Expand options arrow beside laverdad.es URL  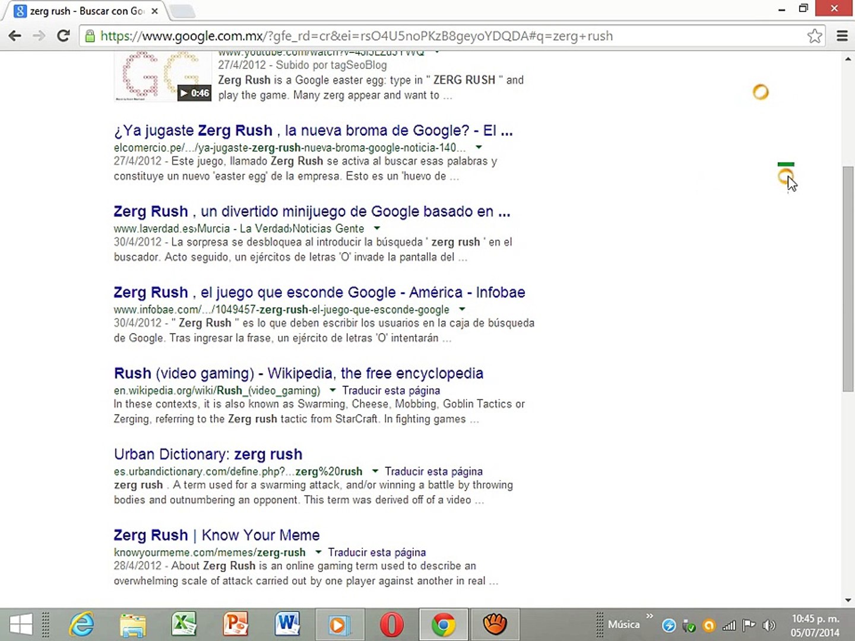click(x=376, y=229)
